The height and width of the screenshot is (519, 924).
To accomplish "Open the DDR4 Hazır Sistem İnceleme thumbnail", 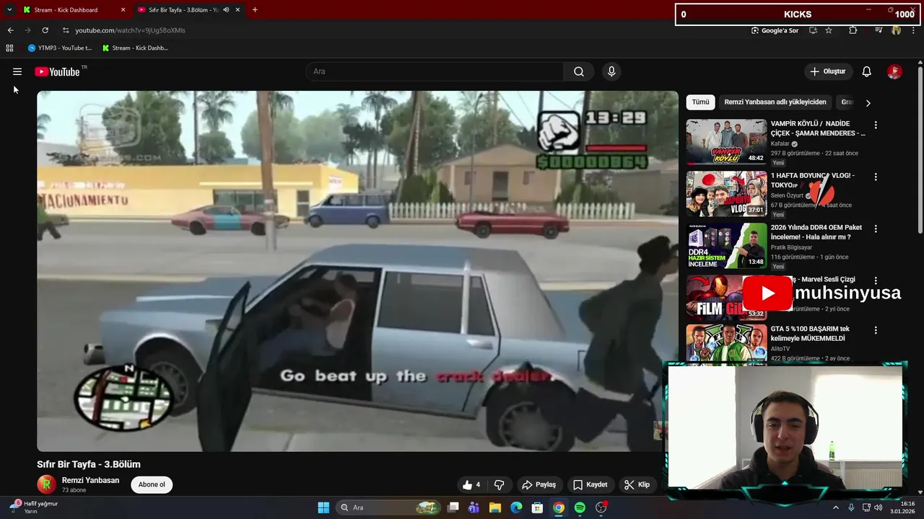I will click(726, 245).
